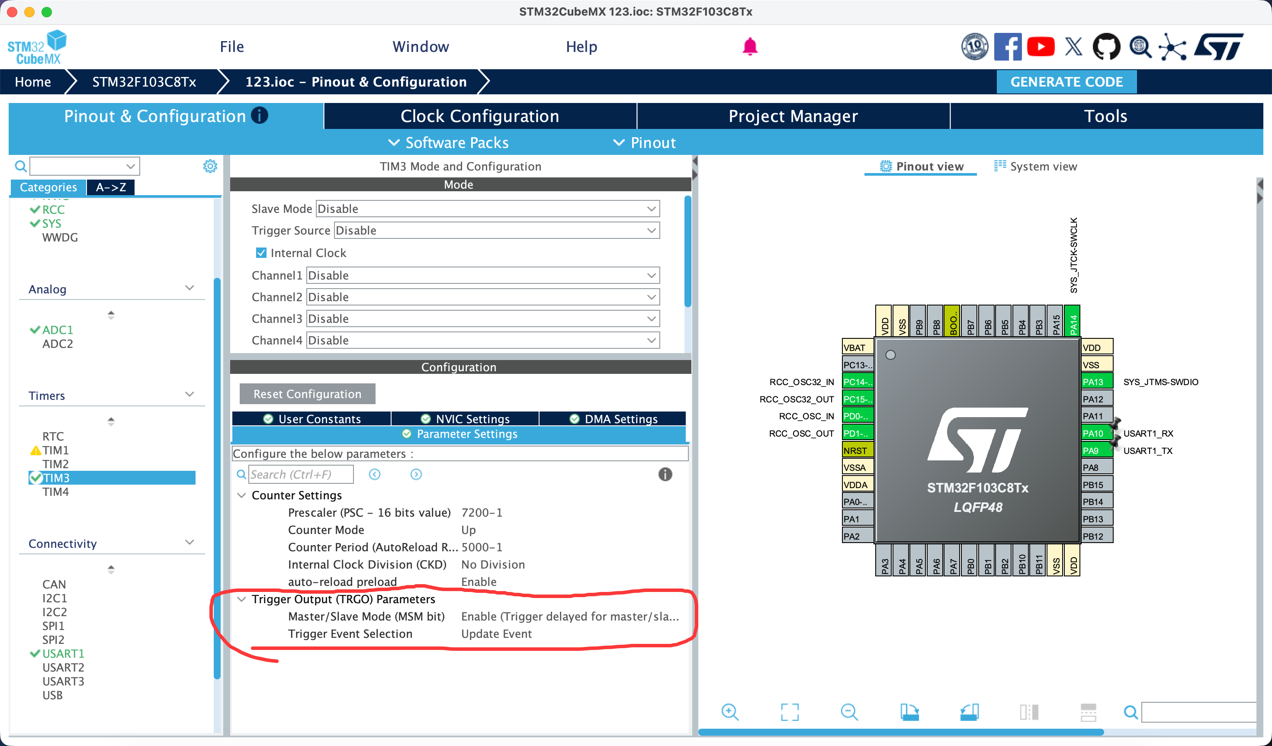Click the rotate clockwise icon below the chip
This screenshot has height=746, width=1272.
click(x=909, y=712)
